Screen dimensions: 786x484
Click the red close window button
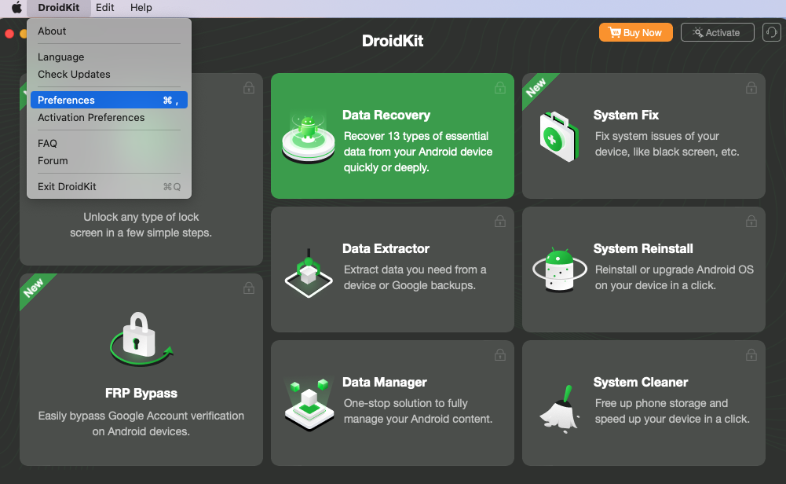(9, 34)
